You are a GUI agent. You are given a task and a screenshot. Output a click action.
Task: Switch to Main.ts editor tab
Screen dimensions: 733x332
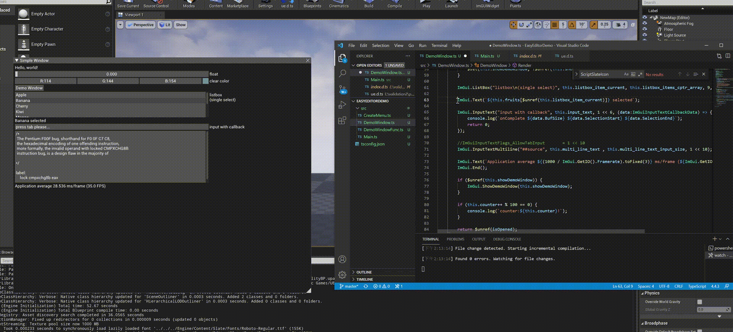pyautogui.click(x=487, y=56)
